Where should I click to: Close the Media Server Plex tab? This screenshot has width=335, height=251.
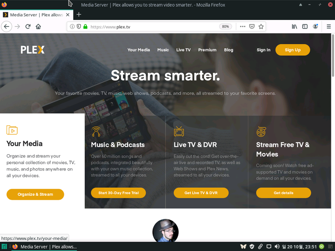click(x=68, y=15)
